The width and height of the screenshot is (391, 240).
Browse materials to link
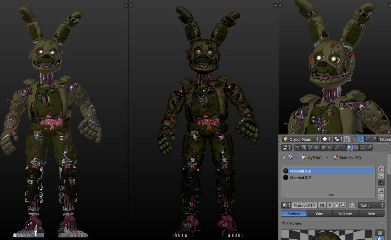pos(286,205)
